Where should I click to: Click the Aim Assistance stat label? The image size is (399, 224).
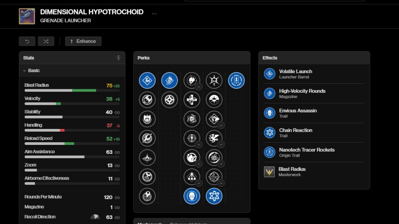point(39,152)
